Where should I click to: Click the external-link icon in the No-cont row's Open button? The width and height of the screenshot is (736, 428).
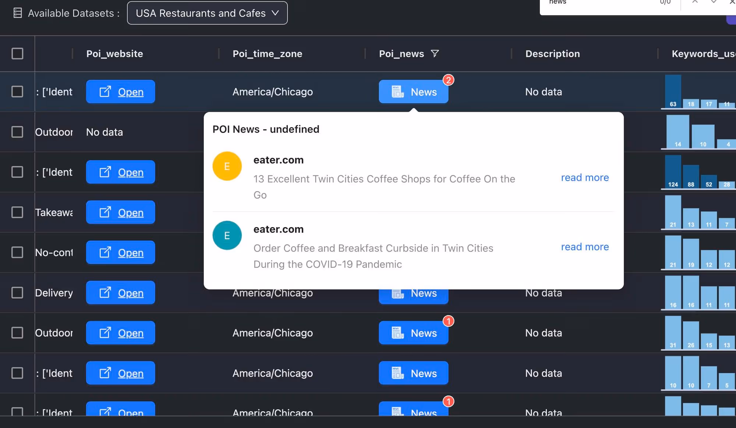(x=105, y=252)
